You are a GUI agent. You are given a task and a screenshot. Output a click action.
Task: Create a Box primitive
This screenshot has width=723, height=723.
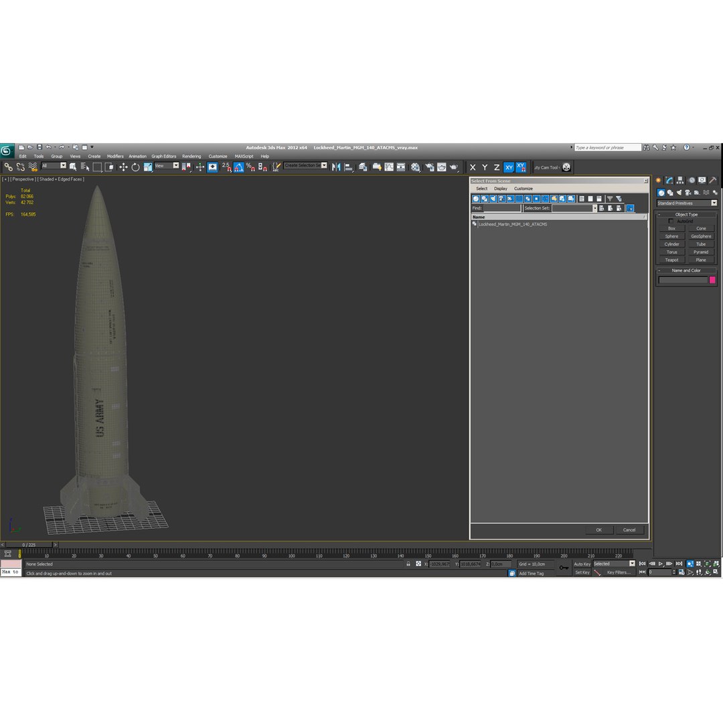point(671,229)
